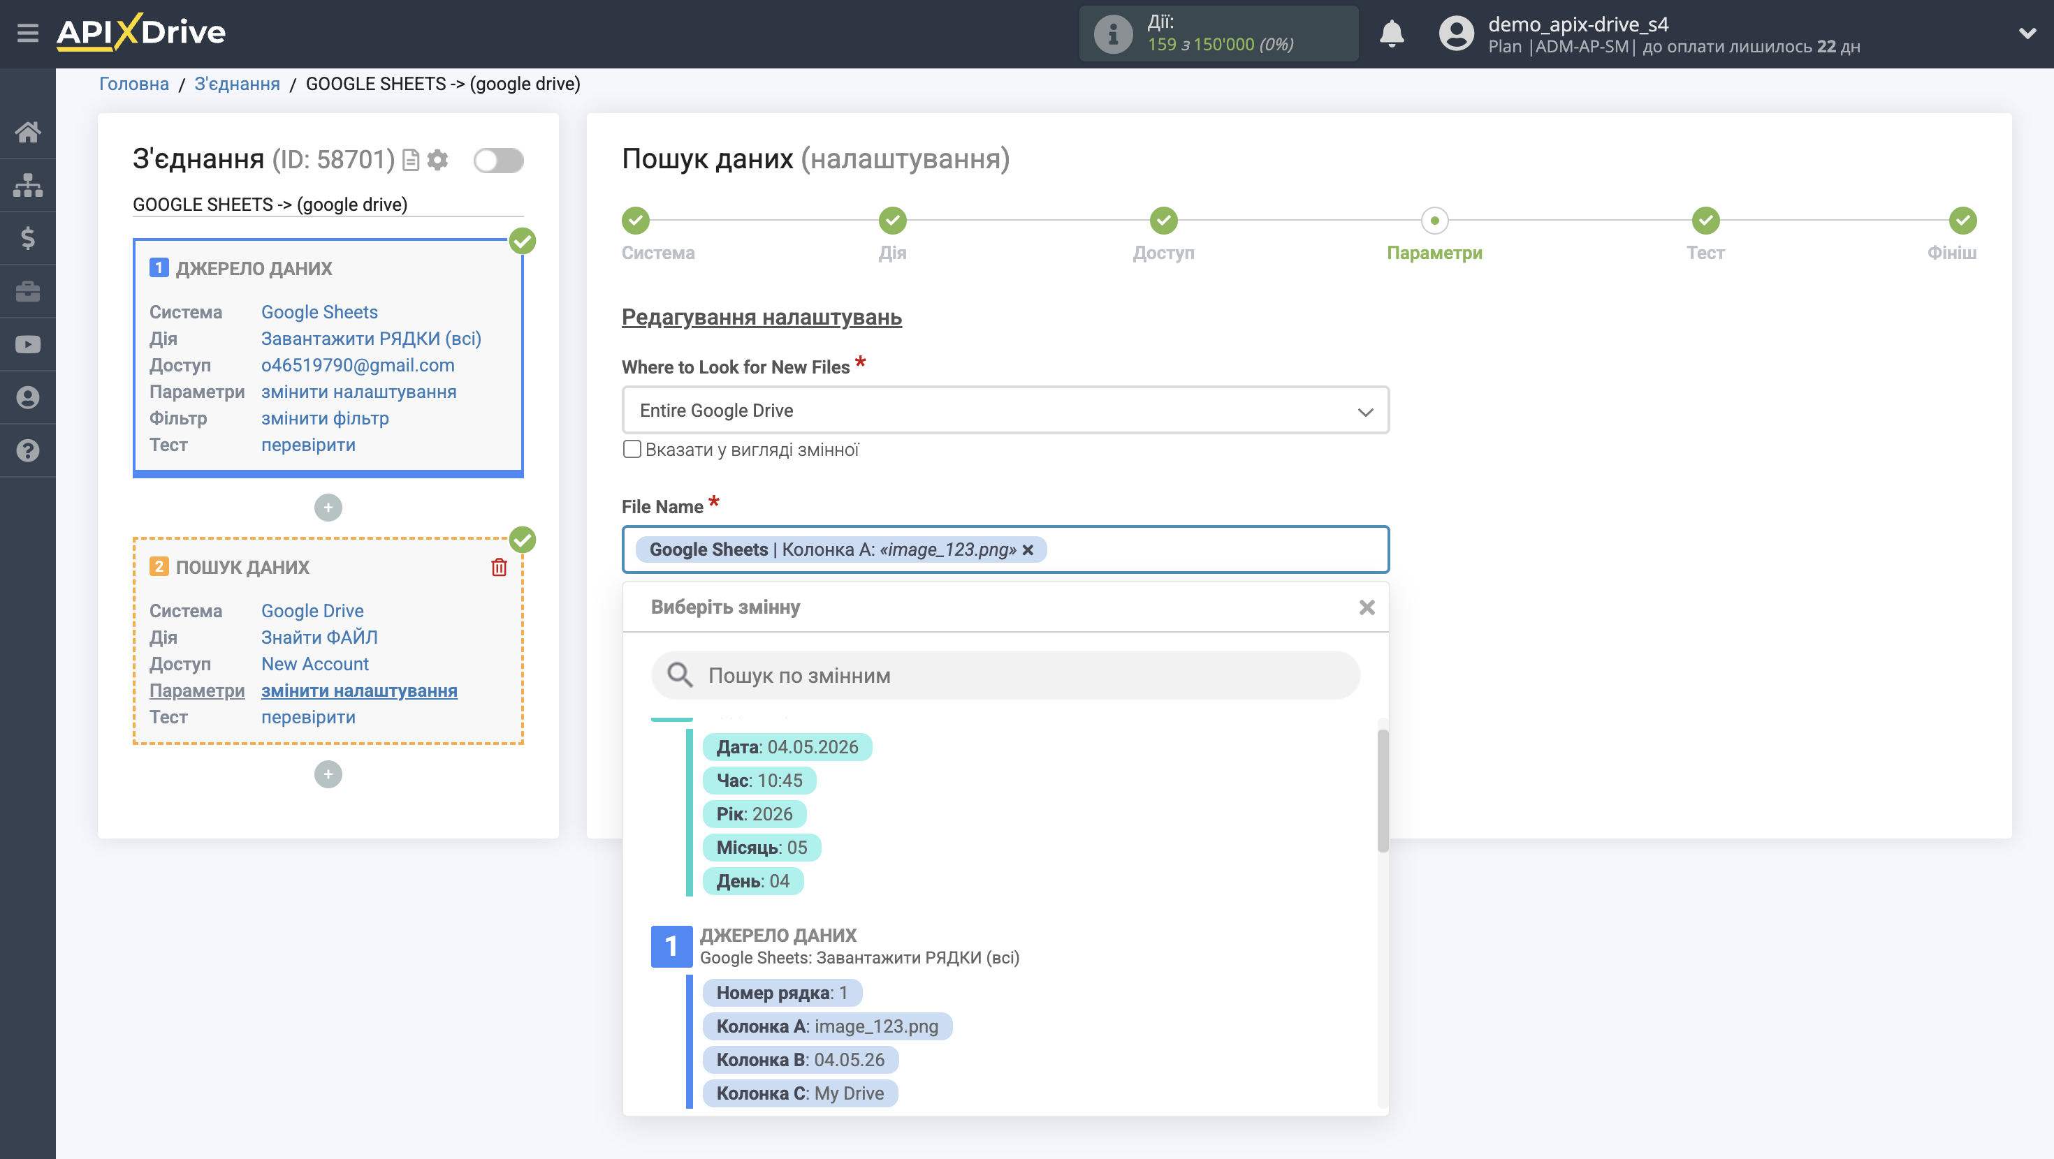Select the 'Рік: 2026' variable
This screenshot has width=2054, height=1159.
(x=755, y=815)
